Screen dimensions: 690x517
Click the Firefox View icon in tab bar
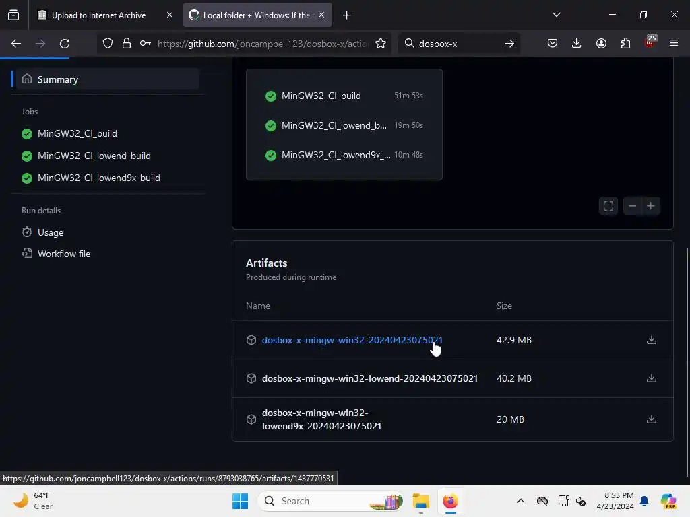pyautogui.click(x=13, y=15)
